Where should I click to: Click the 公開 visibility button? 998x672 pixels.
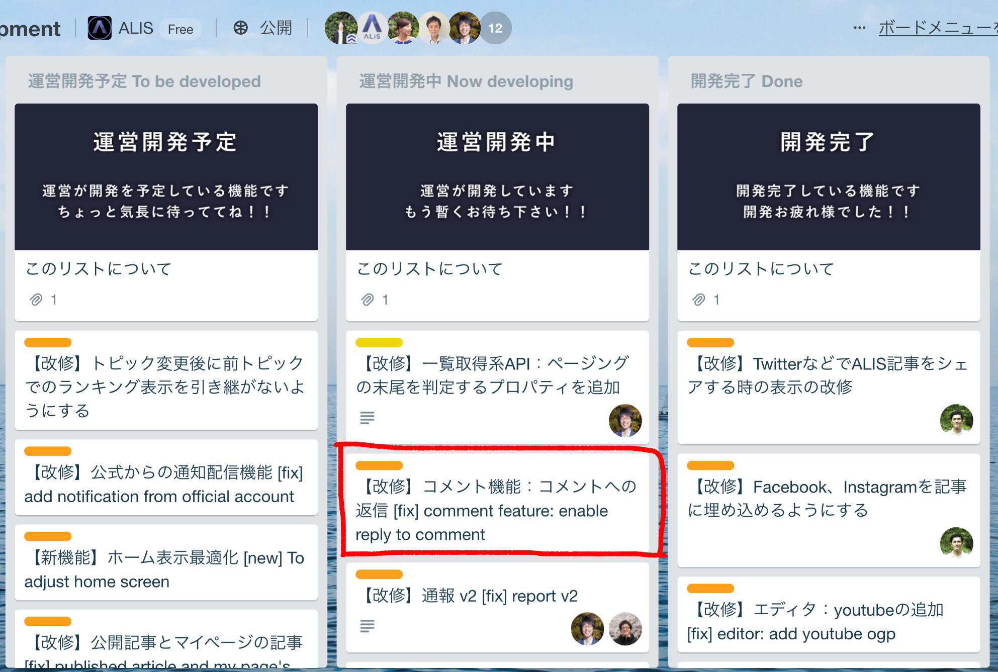[x=276, y=28]
